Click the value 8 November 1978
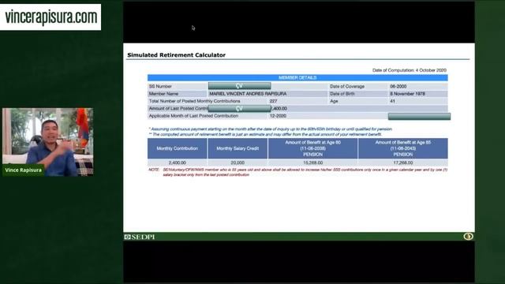 (x=407, y=94)
